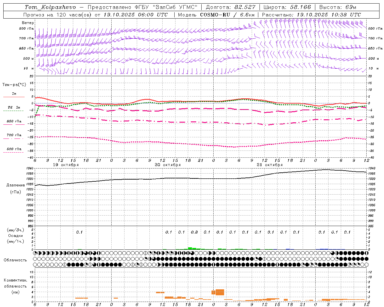The height and width of the screenshot is (307, 384).
Task: Click the '0.1' precipitation value on 19 октября
Action: [x=79, y=232]
